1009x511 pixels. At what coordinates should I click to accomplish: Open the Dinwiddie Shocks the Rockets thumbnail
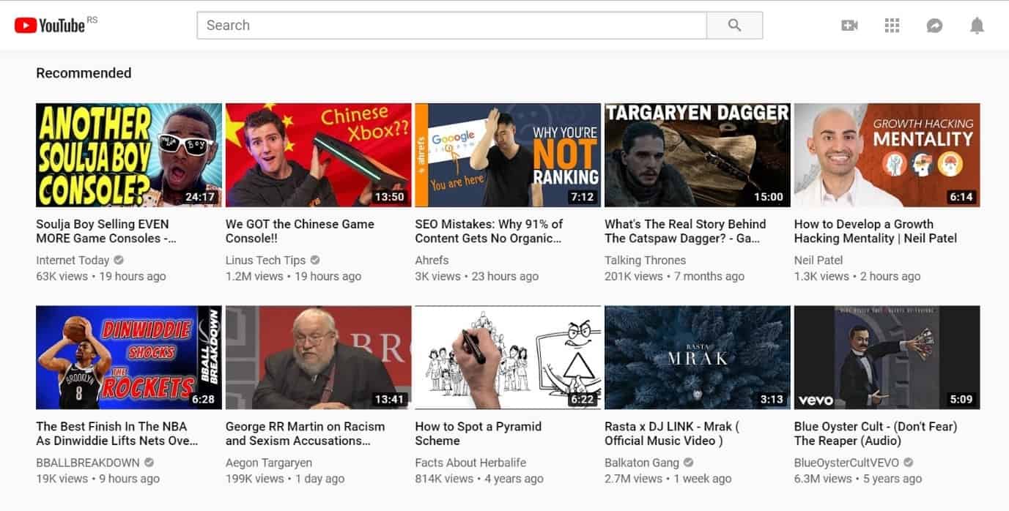129,357
